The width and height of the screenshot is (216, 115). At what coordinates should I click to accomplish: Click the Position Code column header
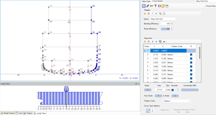tap(177, 47)
